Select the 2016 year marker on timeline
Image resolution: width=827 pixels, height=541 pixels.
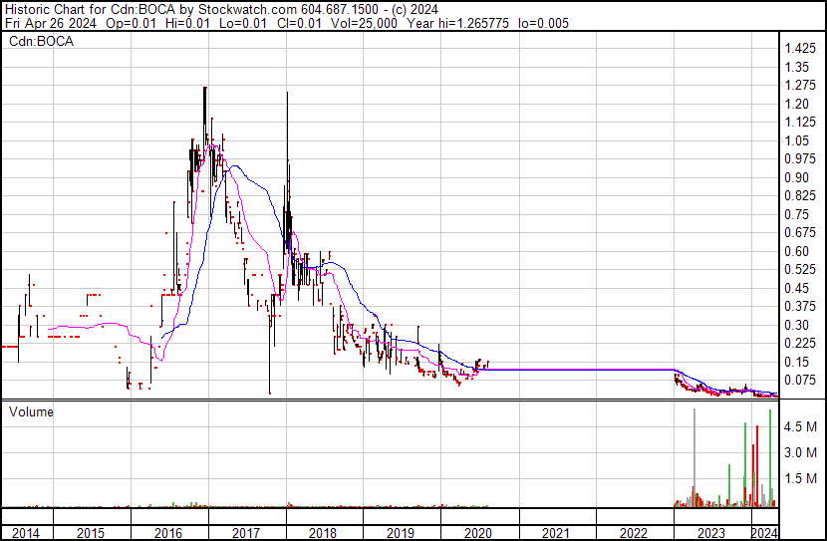click(166, 533)
